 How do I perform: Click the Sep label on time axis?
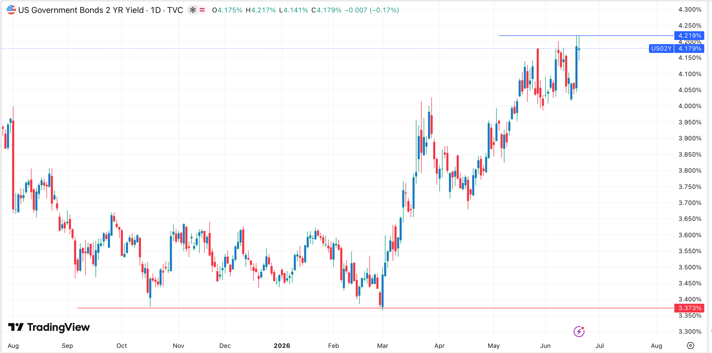pos(67,345)
